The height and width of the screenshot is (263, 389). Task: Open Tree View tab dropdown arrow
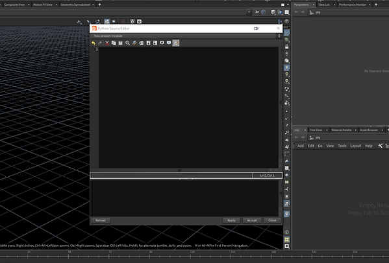327,130
